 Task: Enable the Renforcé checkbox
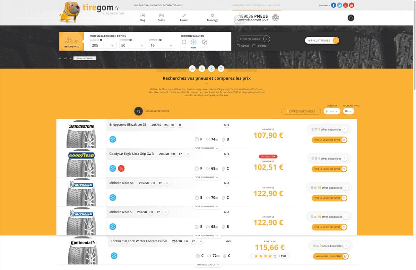254,46
